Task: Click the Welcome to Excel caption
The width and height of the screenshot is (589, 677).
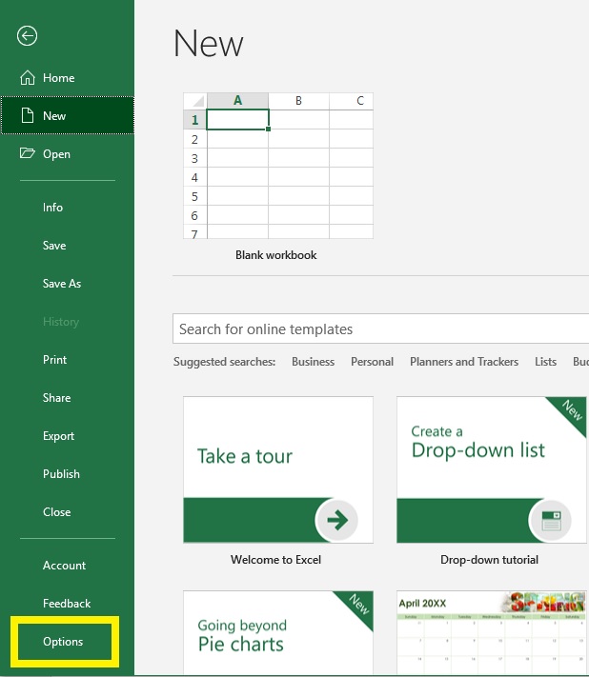Action: tap(275, 560)
